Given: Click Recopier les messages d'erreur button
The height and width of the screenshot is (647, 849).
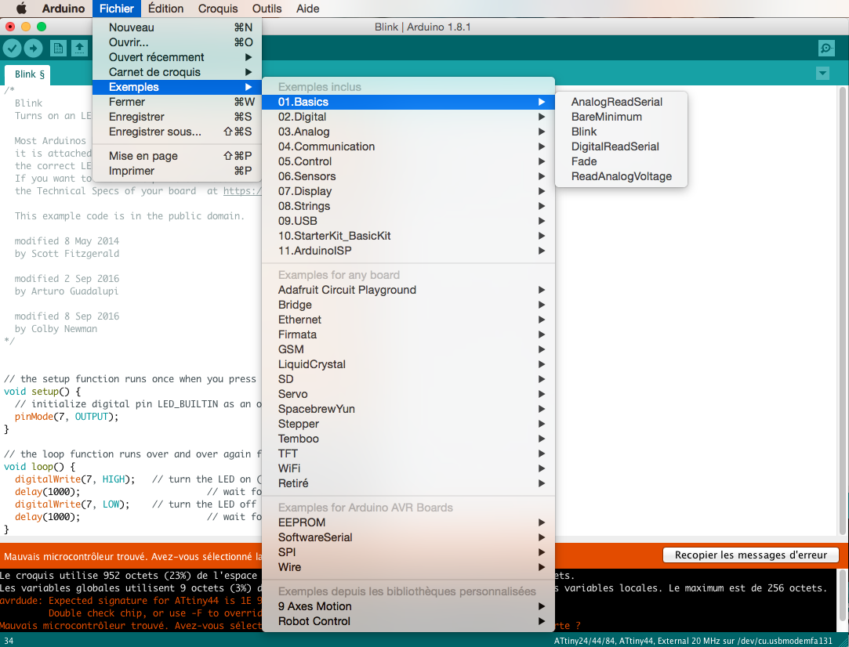Looking at the screenshot, I should pos(750,555).
